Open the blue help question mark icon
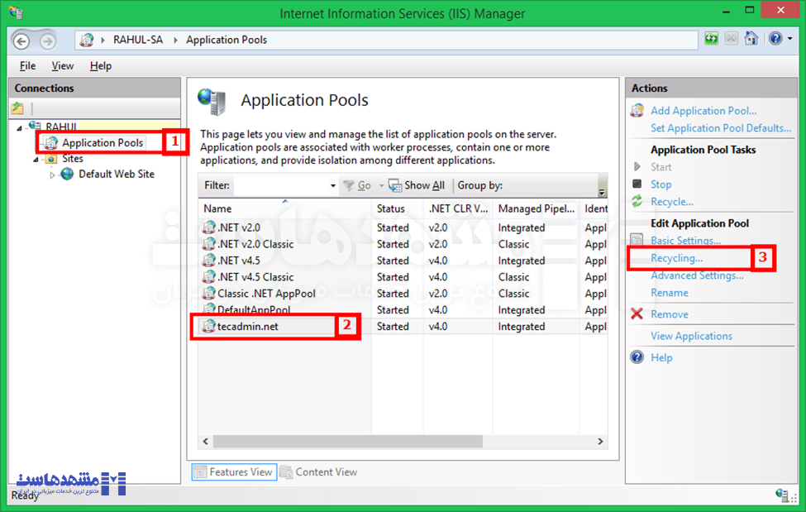This screenshot has height=512, width=806. pyautogui.click(x=775, y=39)
